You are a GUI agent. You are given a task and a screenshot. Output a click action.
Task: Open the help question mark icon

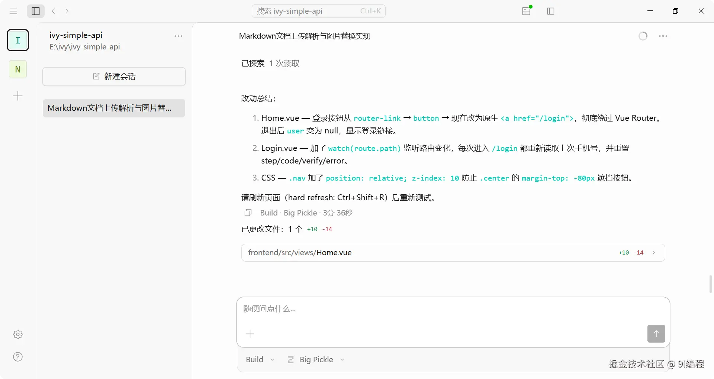(x=18, y=357)
